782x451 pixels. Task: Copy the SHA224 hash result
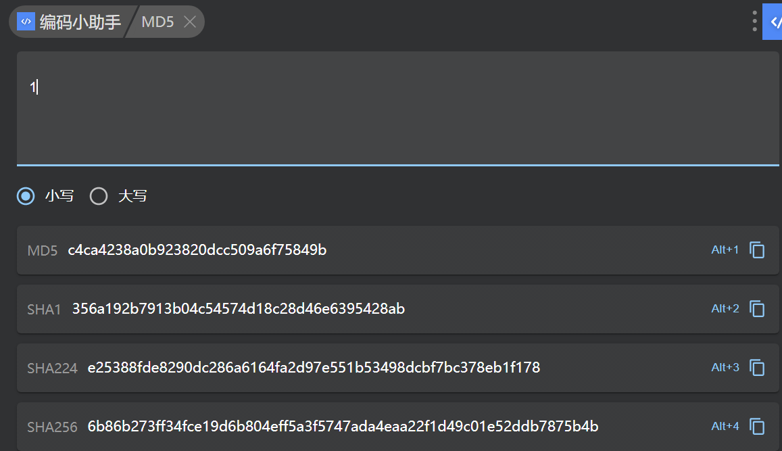pos(758,368)
